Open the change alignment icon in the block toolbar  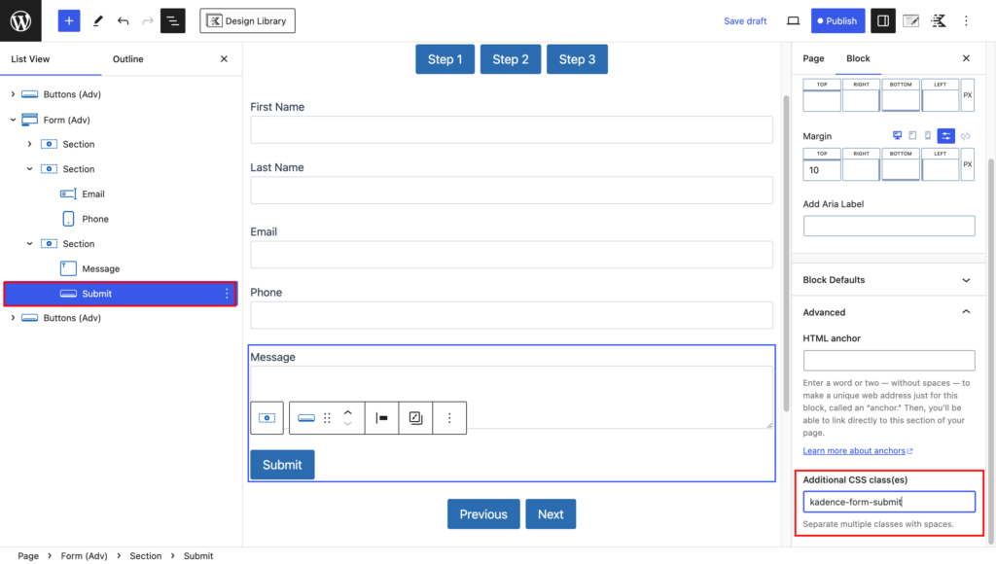point(380,418)
